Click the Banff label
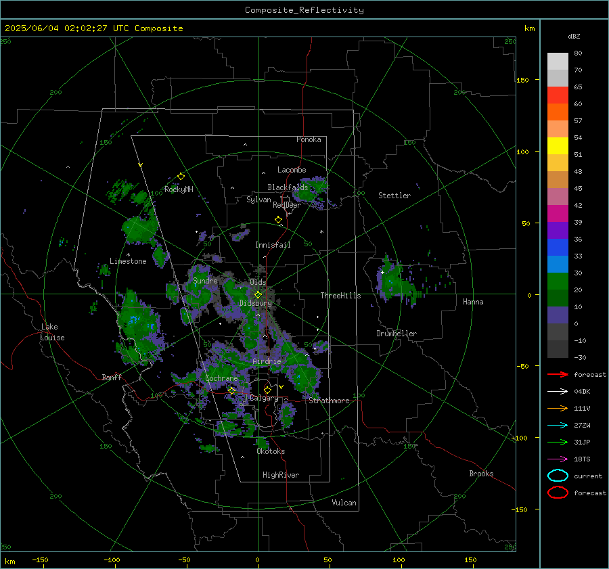This screenshot has height=569, width=609. coord(112,377)
